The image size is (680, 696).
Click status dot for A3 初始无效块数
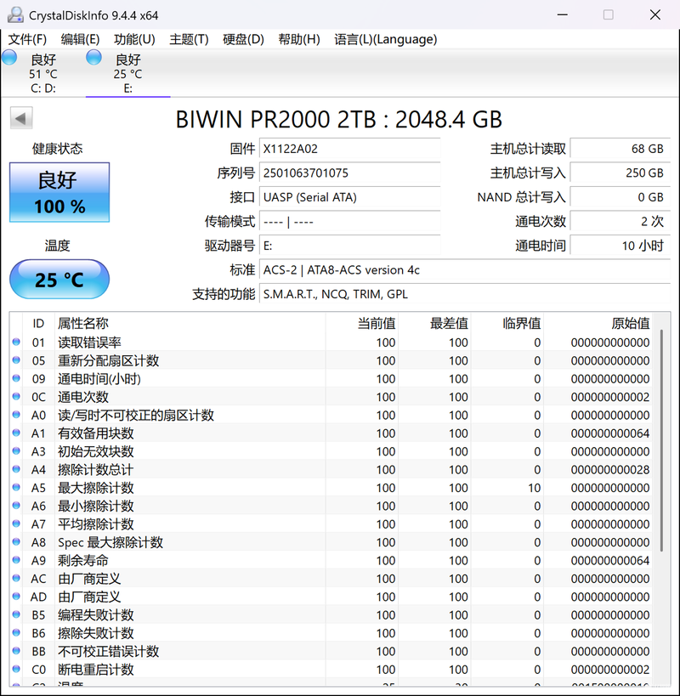coord(16,451)
